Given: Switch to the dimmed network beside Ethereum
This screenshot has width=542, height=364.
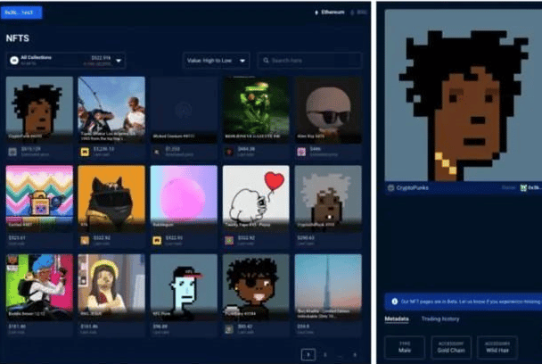Looking at the screenshot, I should pyautogui.click(x=358, y=12).
